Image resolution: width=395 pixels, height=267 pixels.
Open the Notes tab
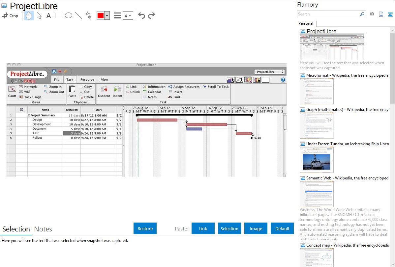pos(43,229)
